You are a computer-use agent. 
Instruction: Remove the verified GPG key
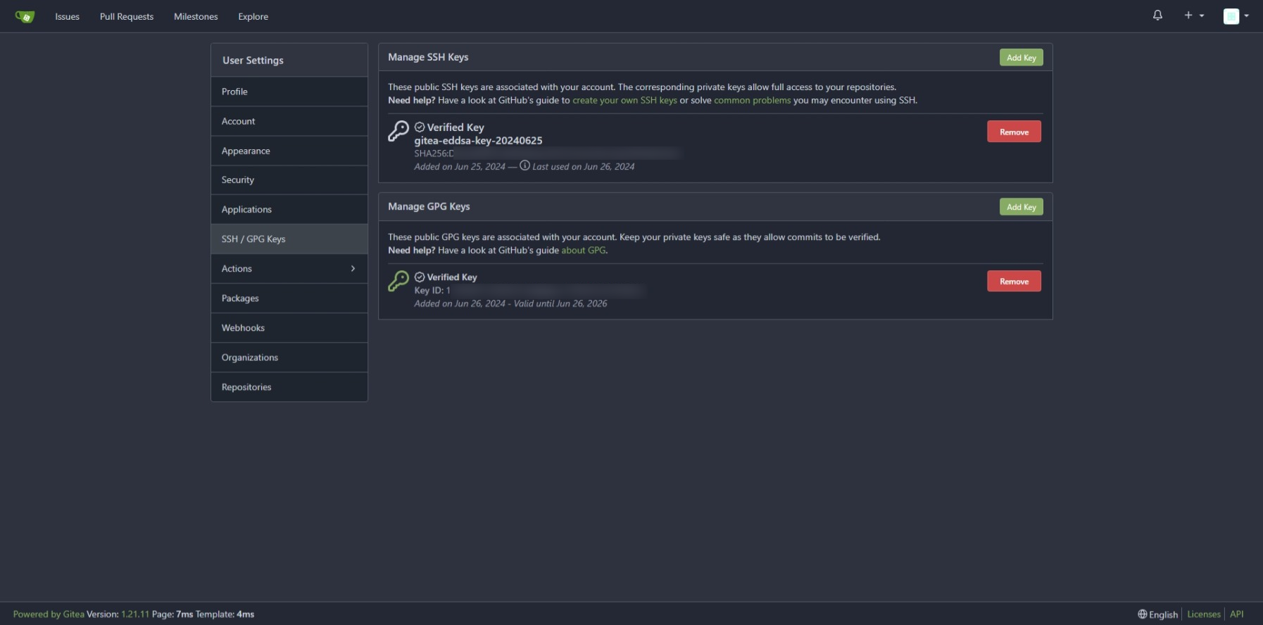[1014, 282]
